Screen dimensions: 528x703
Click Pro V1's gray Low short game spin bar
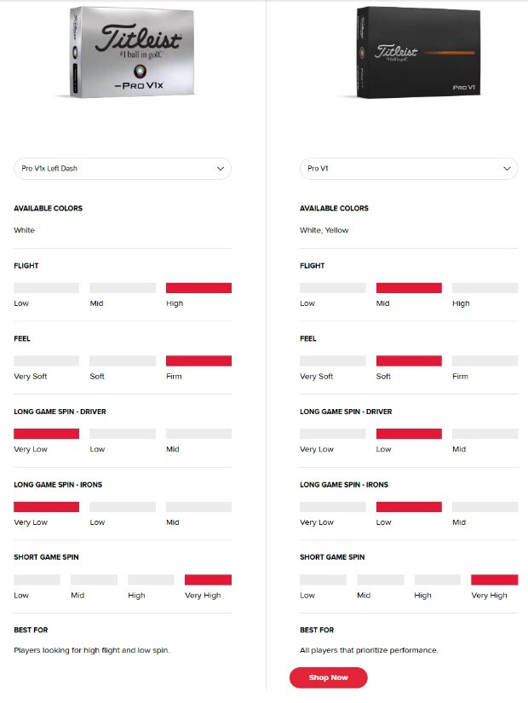pos(323,580)
